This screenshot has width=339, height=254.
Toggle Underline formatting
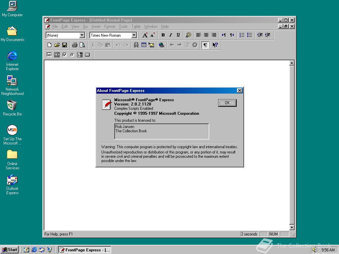tap(178, 35)
